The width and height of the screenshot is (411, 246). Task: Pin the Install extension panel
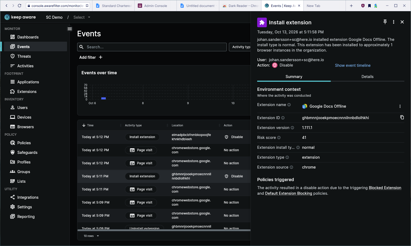click(385, 22)
